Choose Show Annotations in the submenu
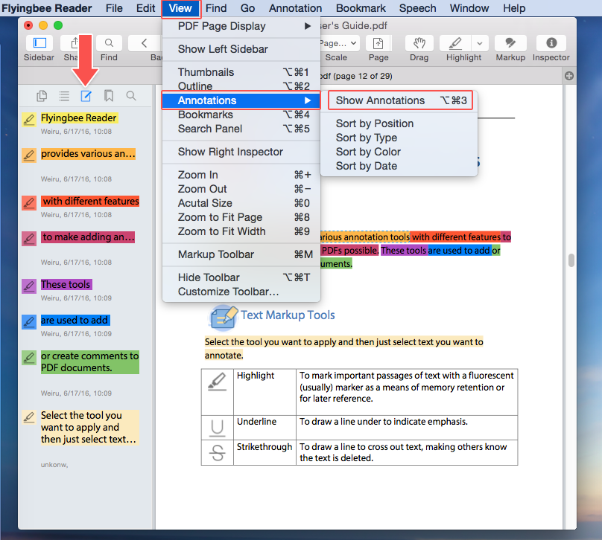The height and width of the screenshot is (540, 602). (400, 100)
